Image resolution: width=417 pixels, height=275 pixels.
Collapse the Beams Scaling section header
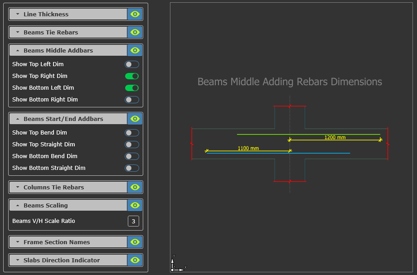tap(68, 205)
